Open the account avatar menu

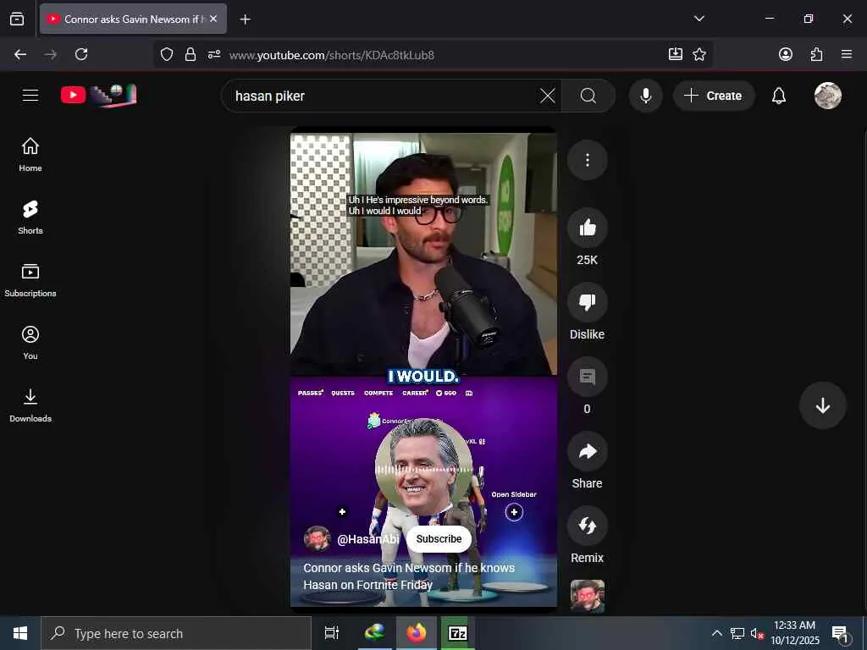[x=828, y=96]
